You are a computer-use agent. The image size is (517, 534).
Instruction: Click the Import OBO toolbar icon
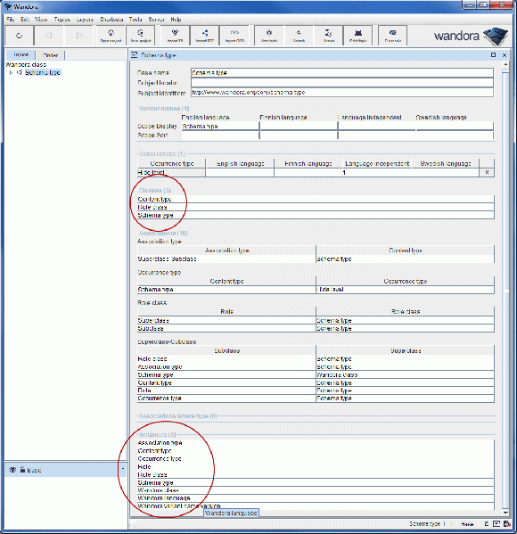(234, 36)
